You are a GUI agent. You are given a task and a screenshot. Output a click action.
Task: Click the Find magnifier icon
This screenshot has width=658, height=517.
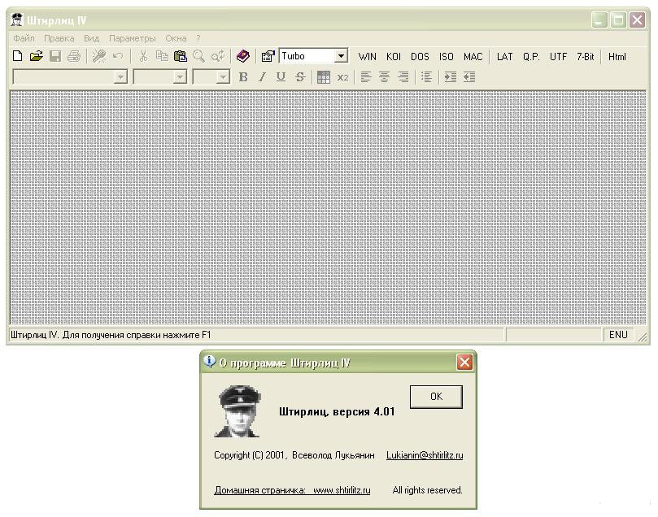pyautogui.click(x=199, y=56)
